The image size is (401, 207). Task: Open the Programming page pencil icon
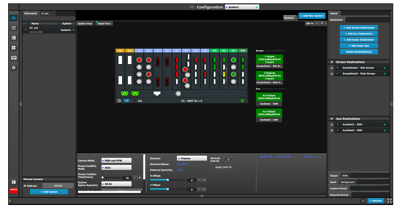click(14, 27)
